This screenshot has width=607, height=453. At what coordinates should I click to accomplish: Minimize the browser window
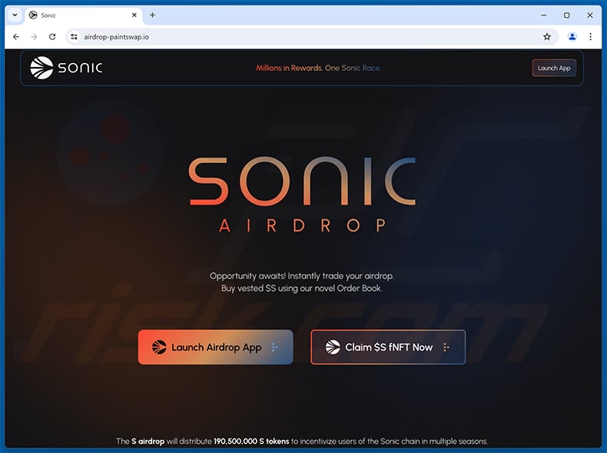543,15
